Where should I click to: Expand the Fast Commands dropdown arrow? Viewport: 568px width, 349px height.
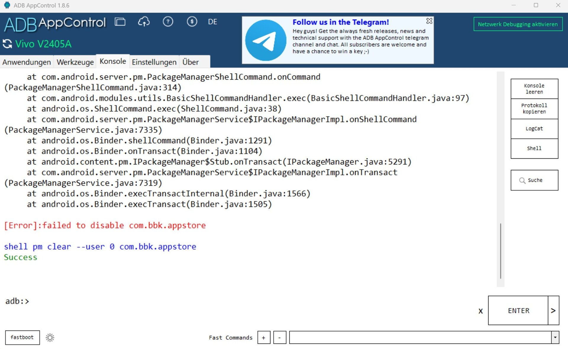coord(555,337)
